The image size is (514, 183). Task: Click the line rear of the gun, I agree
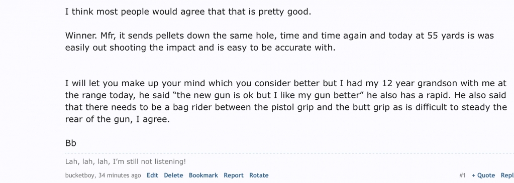tap(118, 119)
